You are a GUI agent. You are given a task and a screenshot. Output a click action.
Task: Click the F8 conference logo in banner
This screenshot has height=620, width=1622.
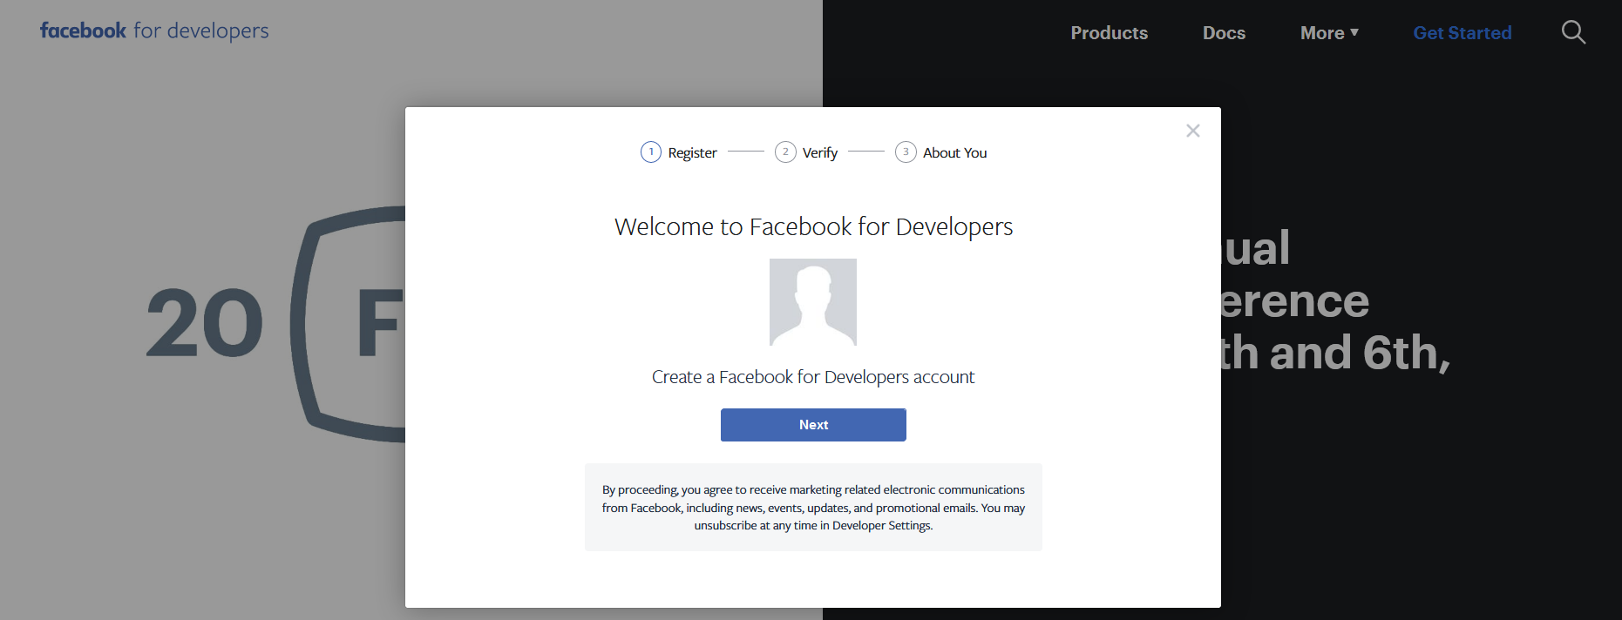(x=349, y=324)
